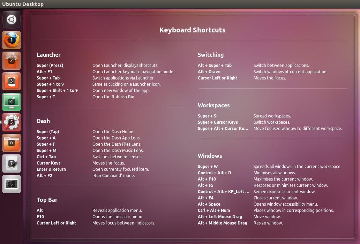360x244 pixels.
Task: Click the Top Bar section heading
Action: pos(47,200)
